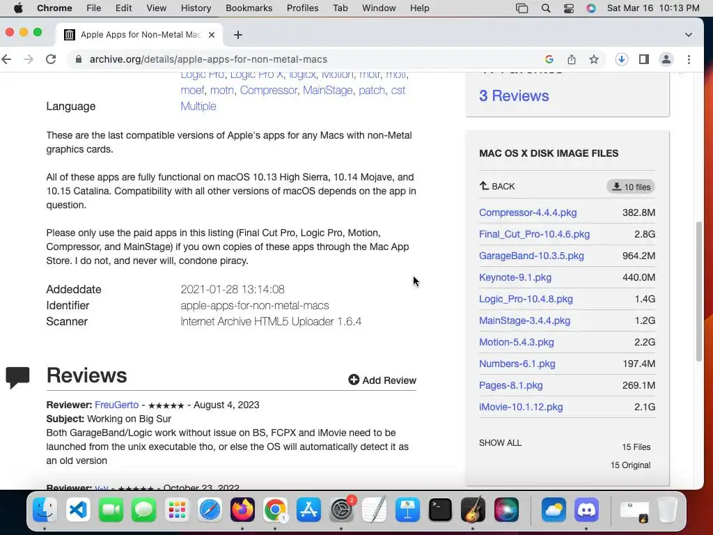Click the motn topic link
The width and height of the screenshot is (713, 535).
pos(222,90)
